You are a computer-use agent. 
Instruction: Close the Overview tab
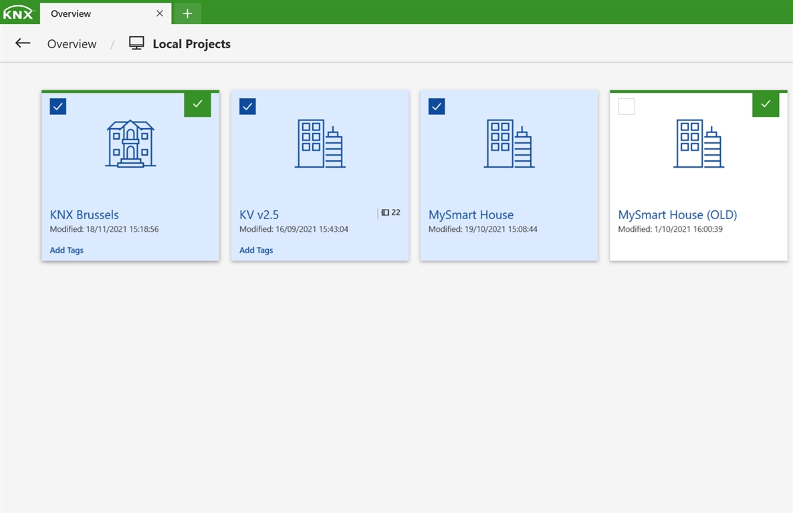(160, 13)
